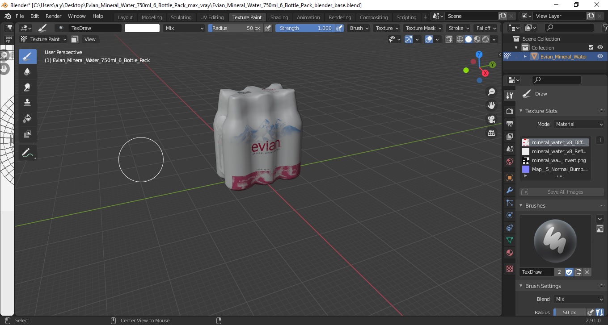Select the Mask tool

(x=28, y=134)
